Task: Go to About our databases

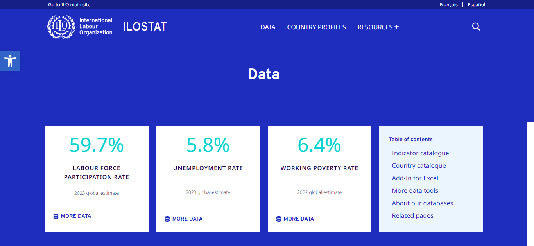Action: (422, 203)
